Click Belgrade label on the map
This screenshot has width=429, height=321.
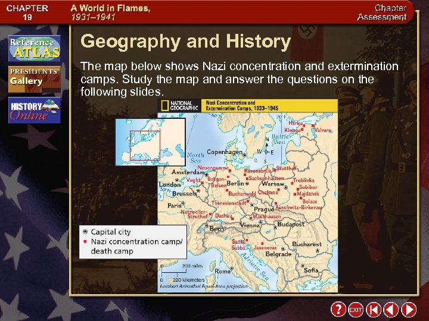click(x=278, y=254)
